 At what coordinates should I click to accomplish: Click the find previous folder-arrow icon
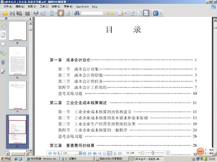(x=107, y=13)
